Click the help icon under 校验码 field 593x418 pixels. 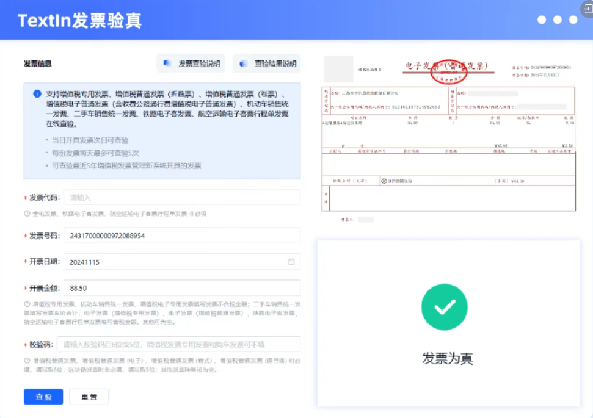(x=27, y=361)
